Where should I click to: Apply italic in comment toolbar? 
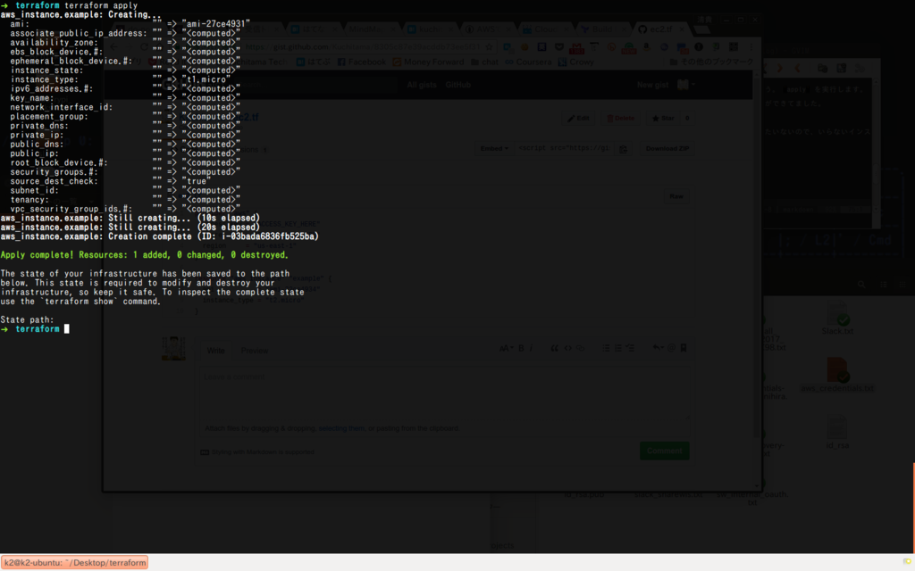[531, 349]
